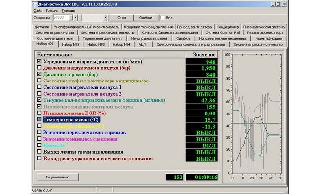
Task: Switch to the АЦП tab
Action: pyautogui.click(x=143, y=44)
